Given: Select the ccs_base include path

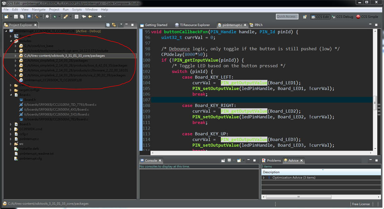Looking at the screenshot, I should pyautogui.click(x=39, y=46).
